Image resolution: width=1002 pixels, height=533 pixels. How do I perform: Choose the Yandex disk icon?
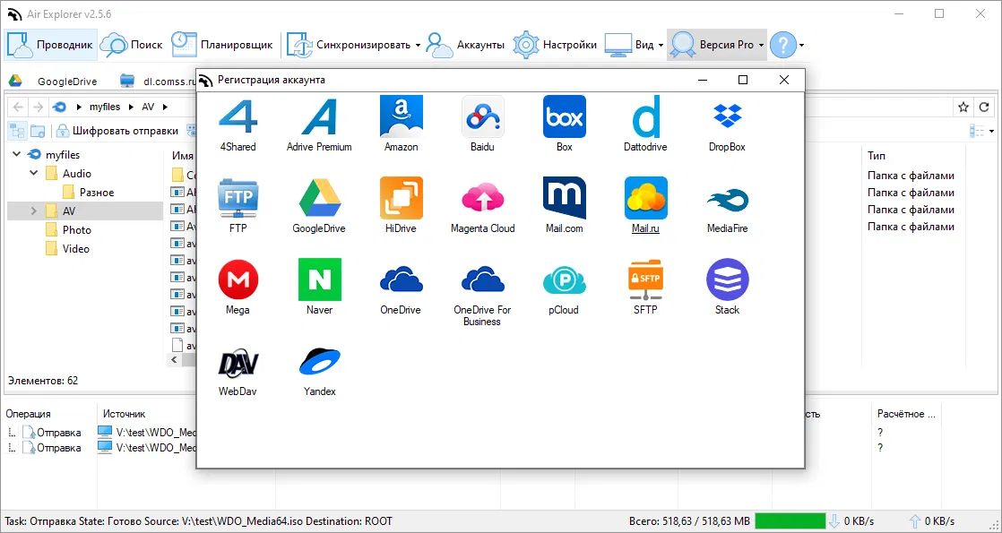319,362
